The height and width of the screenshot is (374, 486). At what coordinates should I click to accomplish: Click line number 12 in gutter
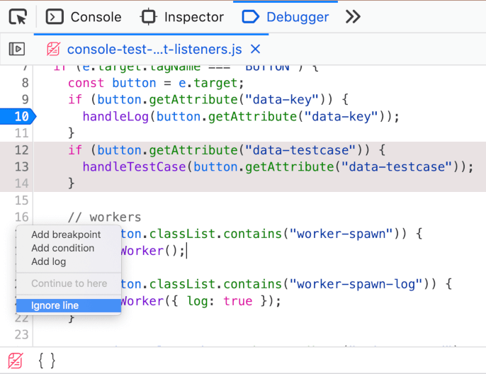(21, 150)
